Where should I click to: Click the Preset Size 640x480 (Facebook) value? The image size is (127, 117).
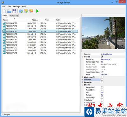pyautogui.click(x=109, y=64)
